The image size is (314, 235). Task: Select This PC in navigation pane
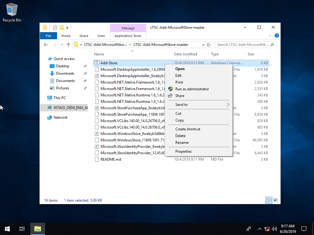coord(56,98)
